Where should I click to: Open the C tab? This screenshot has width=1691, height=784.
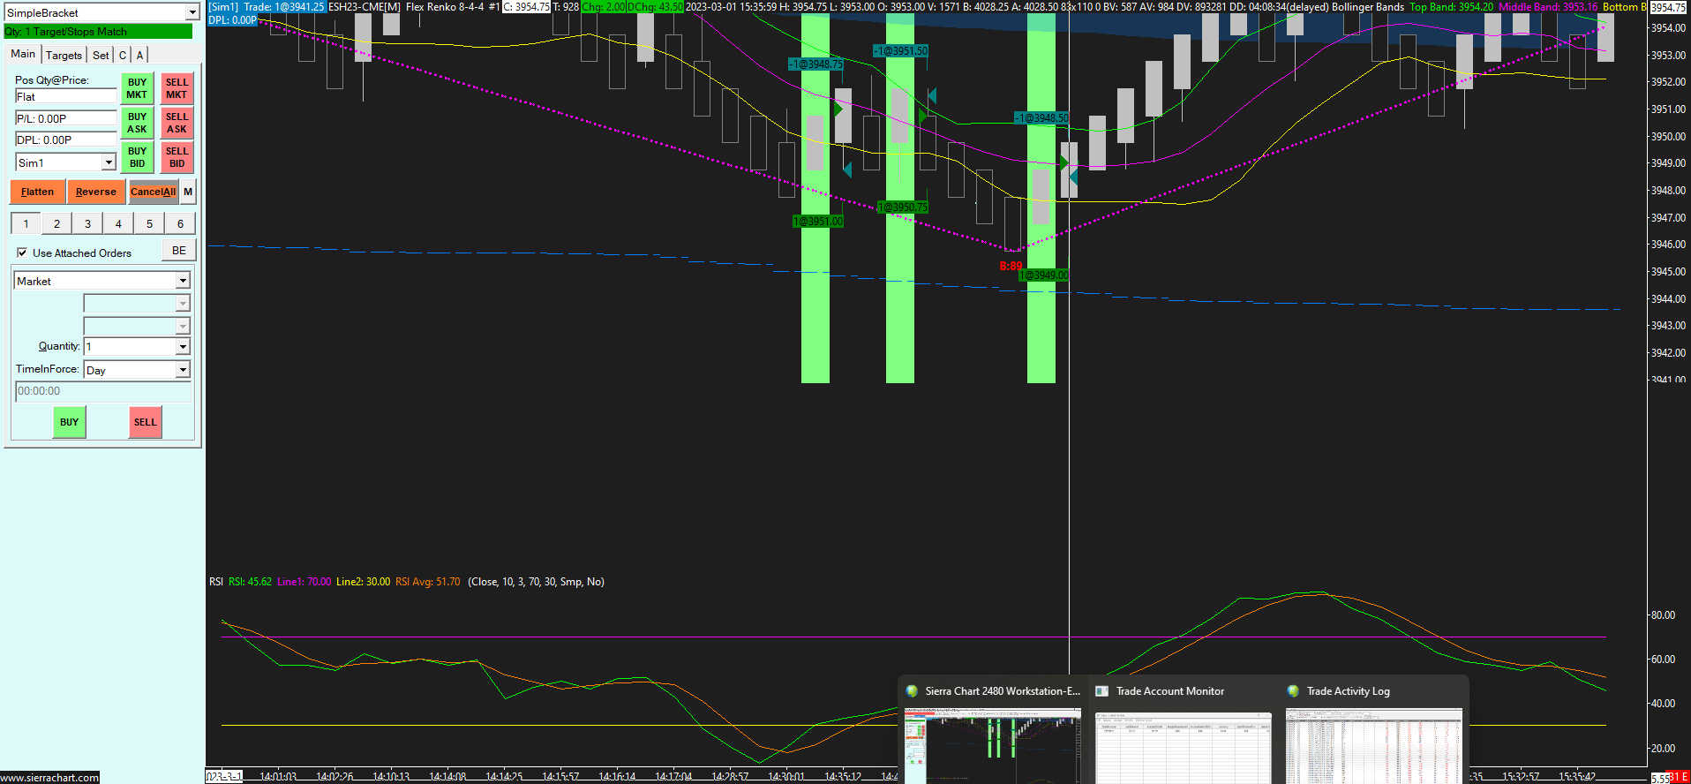point(123,55)
